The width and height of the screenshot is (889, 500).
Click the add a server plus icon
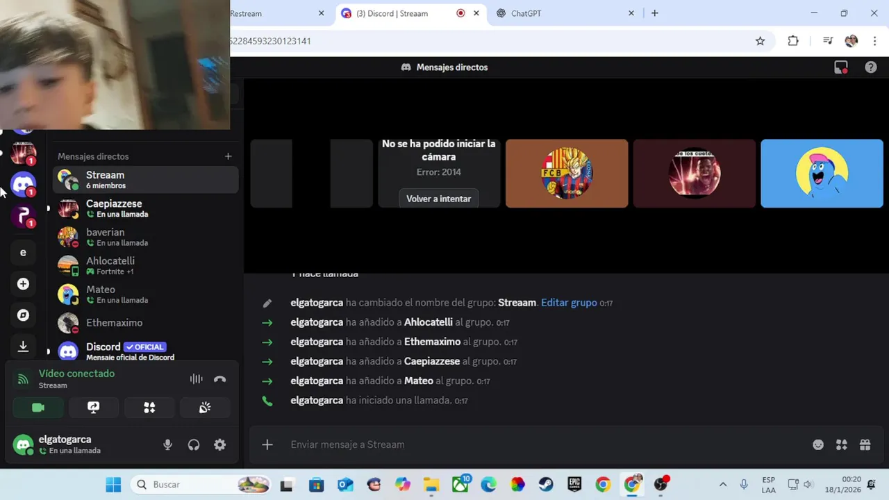click(x=23, y=284)
